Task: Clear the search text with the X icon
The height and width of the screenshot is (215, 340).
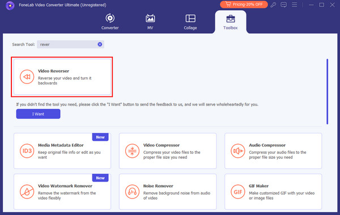Action: point(100,44)
